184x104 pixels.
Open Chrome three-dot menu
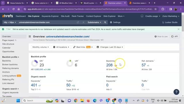[181, 9]
